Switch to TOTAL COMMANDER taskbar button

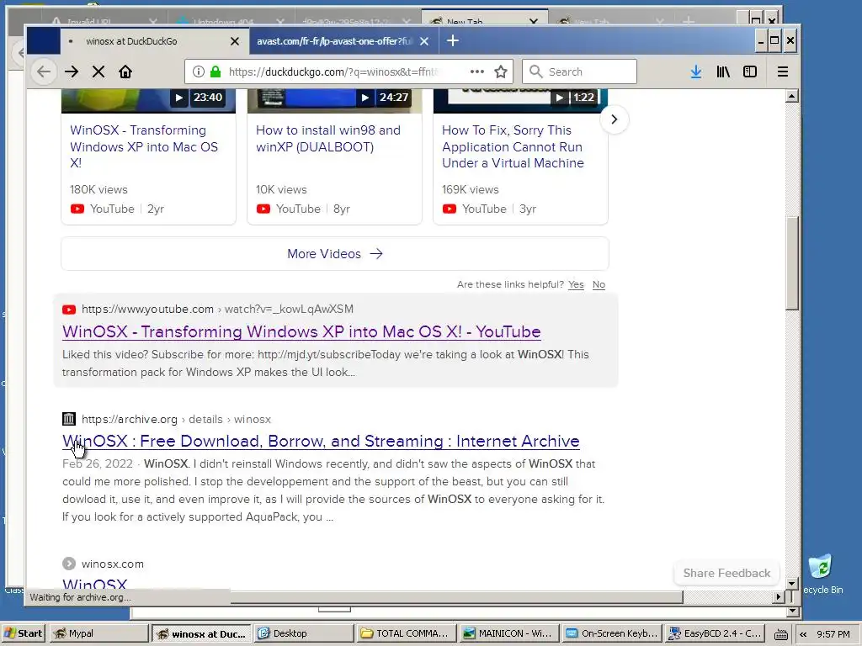pos(407,633)
